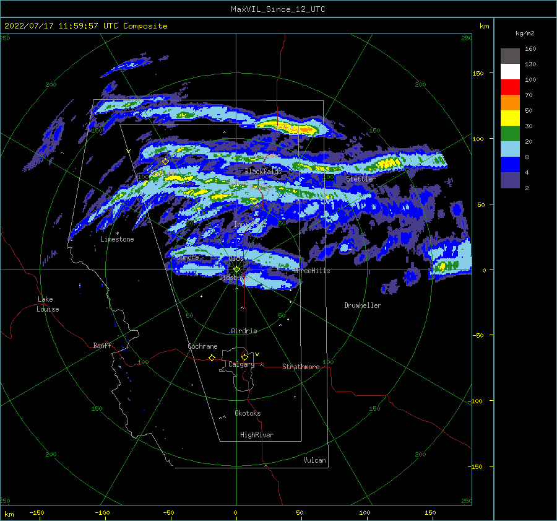Click the legend value 30

529,126
